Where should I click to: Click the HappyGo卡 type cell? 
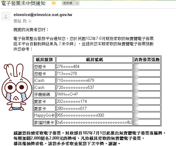tap(44, 115)
